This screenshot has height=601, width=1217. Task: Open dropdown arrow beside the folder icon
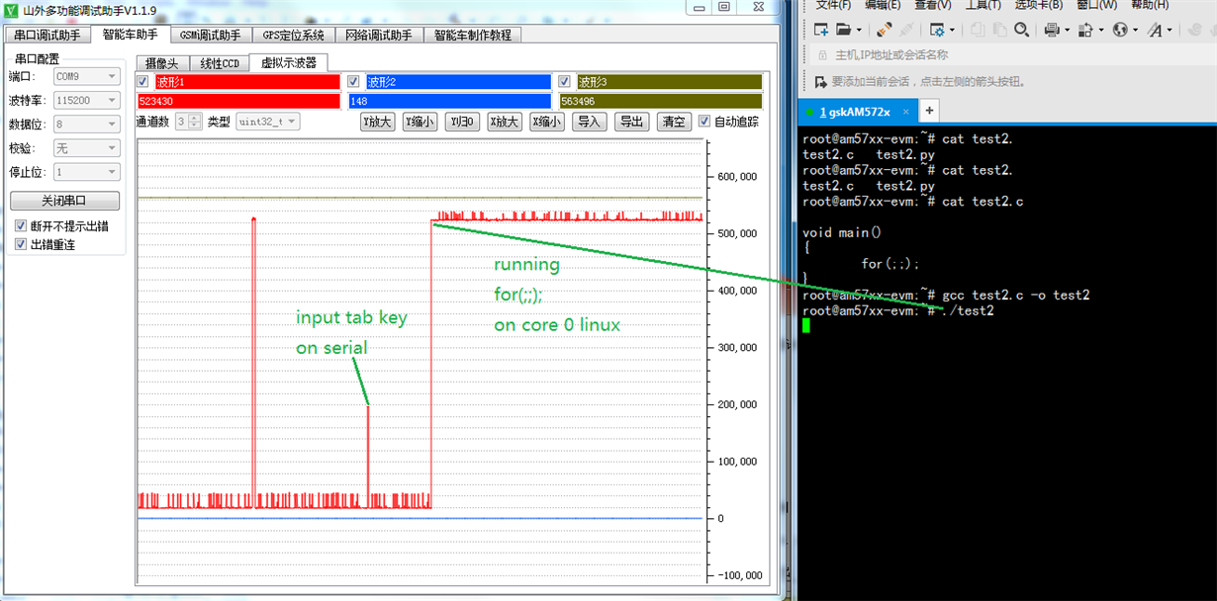click(859, 31)
